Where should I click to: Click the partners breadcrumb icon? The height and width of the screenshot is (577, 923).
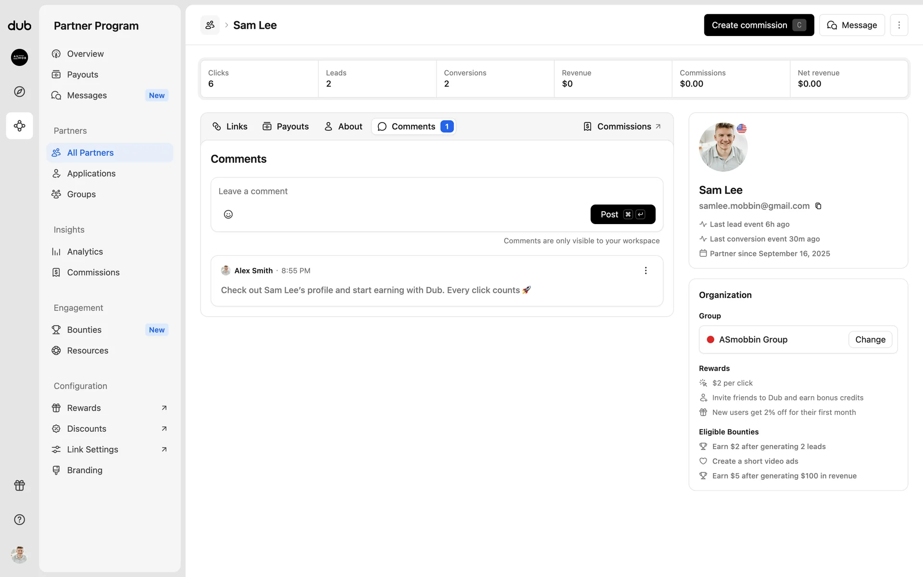[210, 25]
